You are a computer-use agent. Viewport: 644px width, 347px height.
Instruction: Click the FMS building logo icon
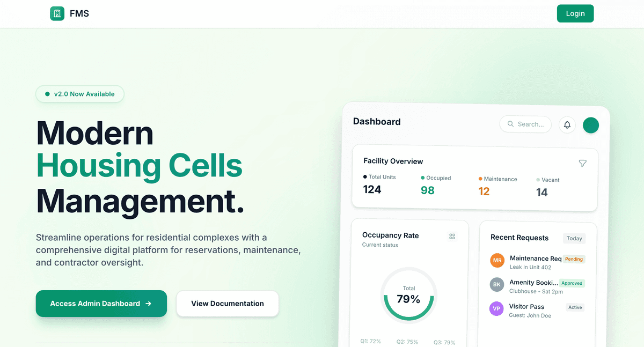pos(57,14)
